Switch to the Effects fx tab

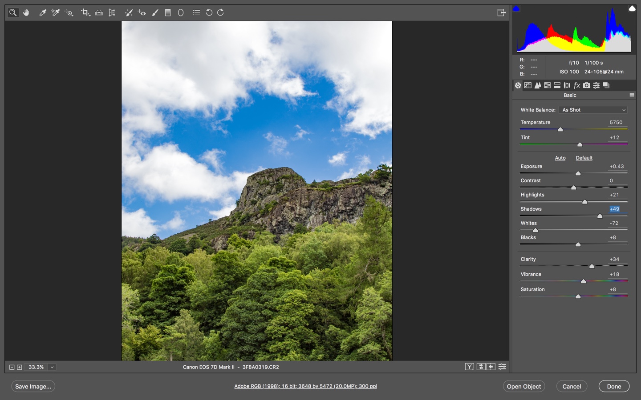(x=577, y=85)
